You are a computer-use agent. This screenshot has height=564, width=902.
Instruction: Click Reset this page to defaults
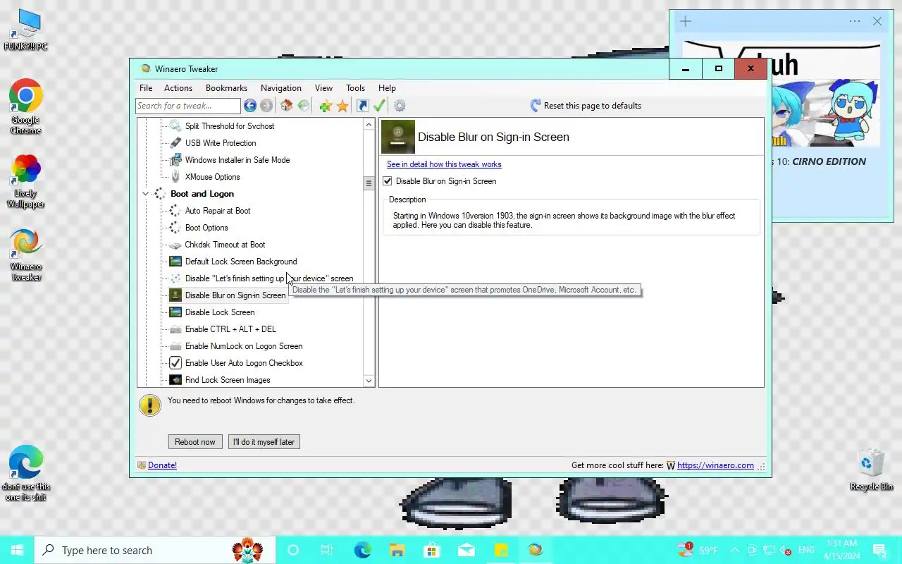click(x=585, y=106)
